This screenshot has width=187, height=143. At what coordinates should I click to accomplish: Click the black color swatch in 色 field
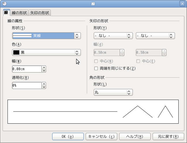(x=16, y=53)
